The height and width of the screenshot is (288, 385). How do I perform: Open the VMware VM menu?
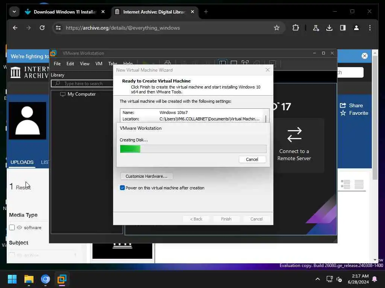coord(99,64)
